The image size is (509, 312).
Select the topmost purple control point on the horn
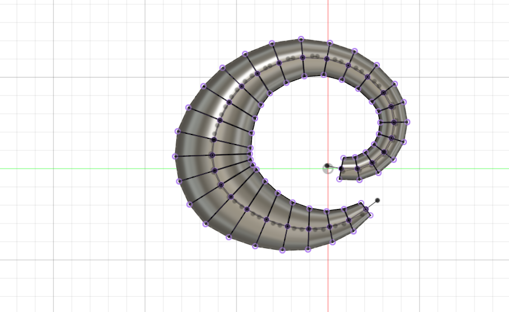[x=301, y=39]
